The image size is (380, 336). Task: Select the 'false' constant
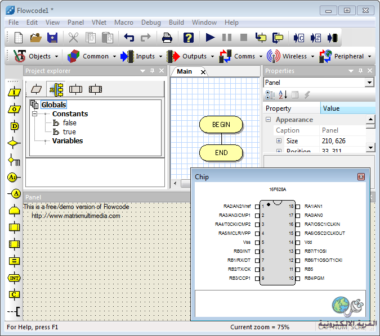click(70, 123)
